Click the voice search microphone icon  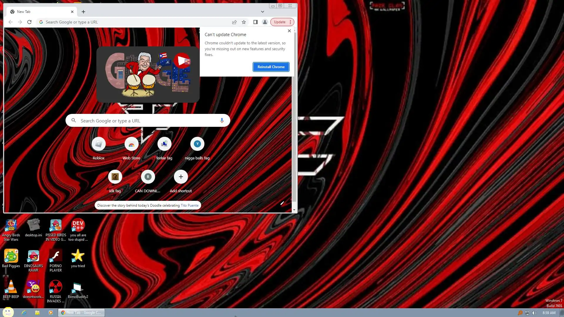click(x=222, y=121)
